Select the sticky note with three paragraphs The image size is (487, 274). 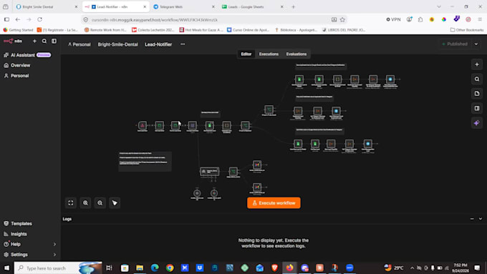(x=145, y=161)
